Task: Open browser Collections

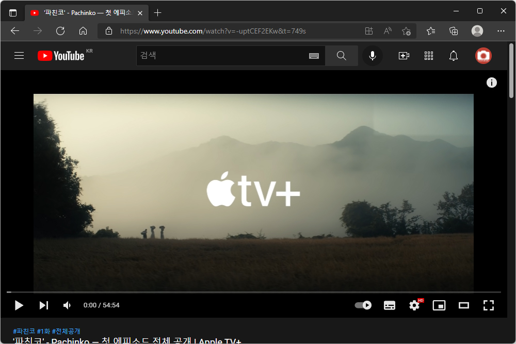Action: click(x=454, y=31)
